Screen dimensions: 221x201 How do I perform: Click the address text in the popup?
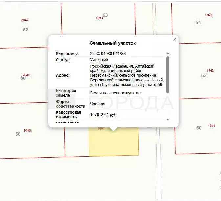(x=127, y=75)
